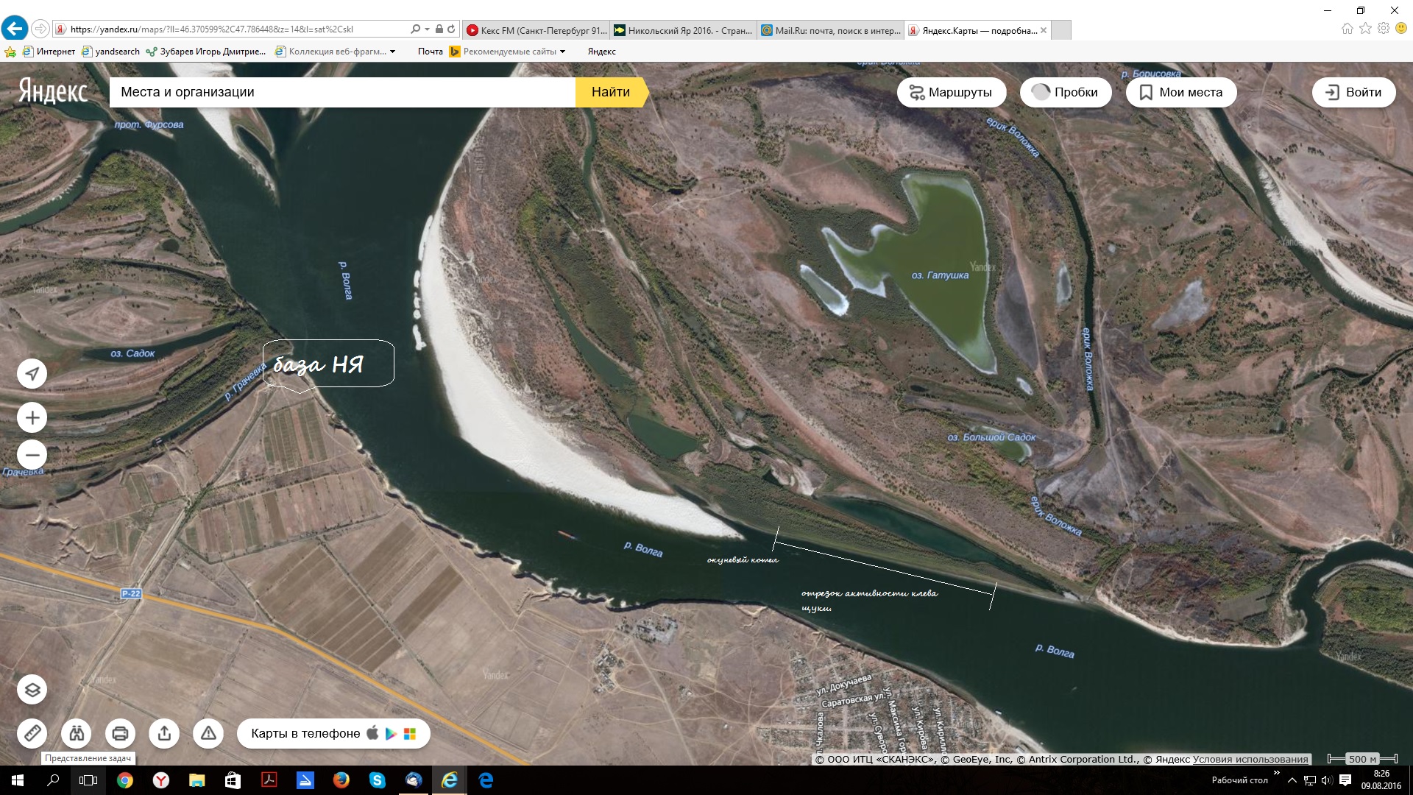Open Google Chrome from the taskbar
The width and height of the screenshot is (1413, 795).
click(x=125, y=780)
